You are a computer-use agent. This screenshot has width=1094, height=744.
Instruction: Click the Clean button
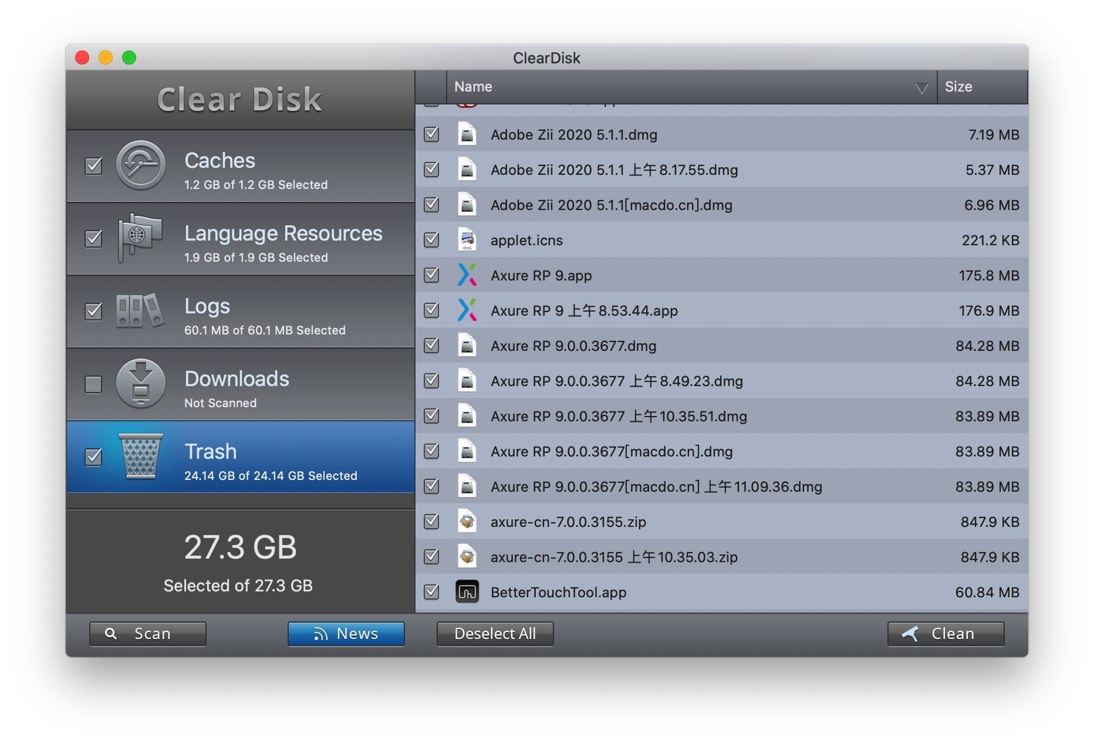[x=946, y=634]
